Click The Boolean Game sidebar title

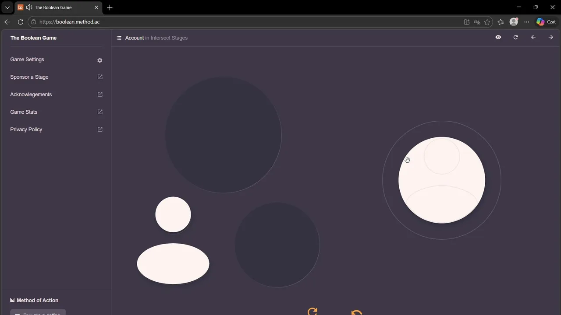[33, 38]
